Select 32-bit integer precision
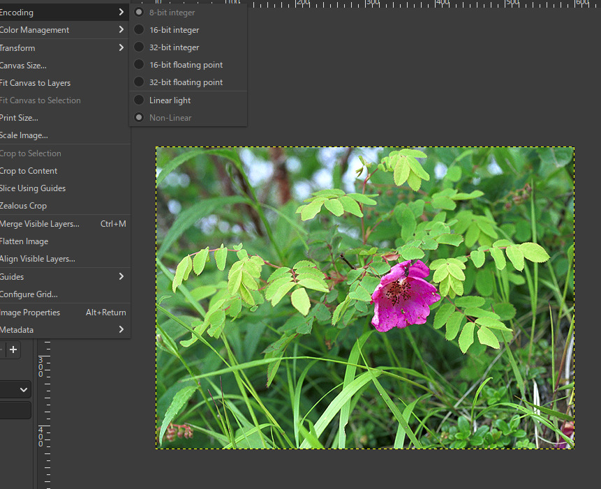 pyautogui.click(x=174, y=47)
